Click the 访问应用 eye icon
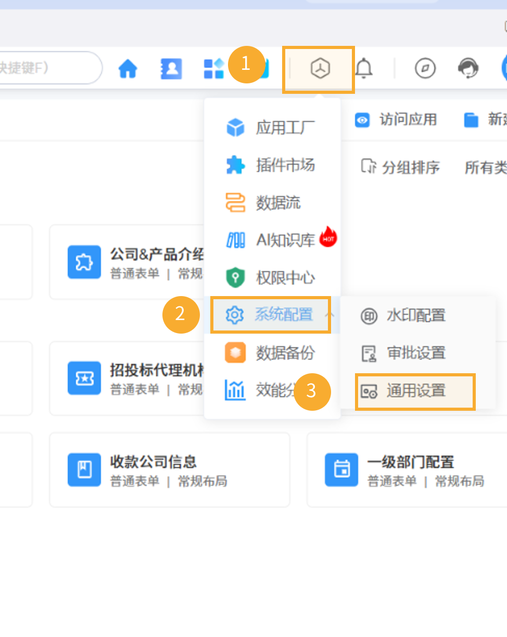 (x=362, y=120)
